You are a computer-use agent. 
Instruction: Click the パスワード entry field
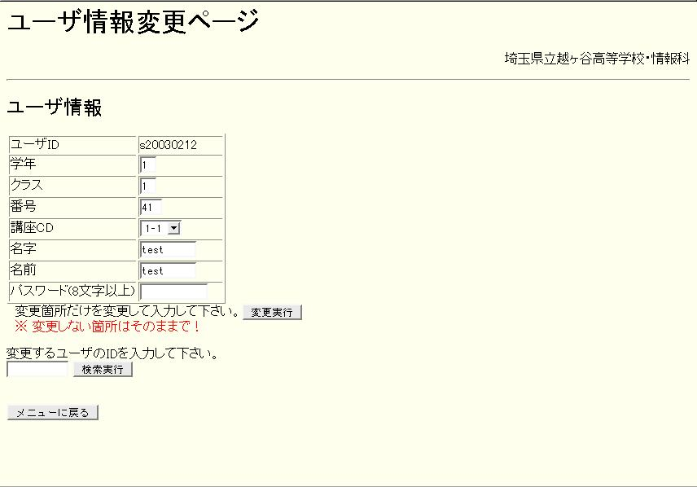pyautogui.click(x=173, y=292)
